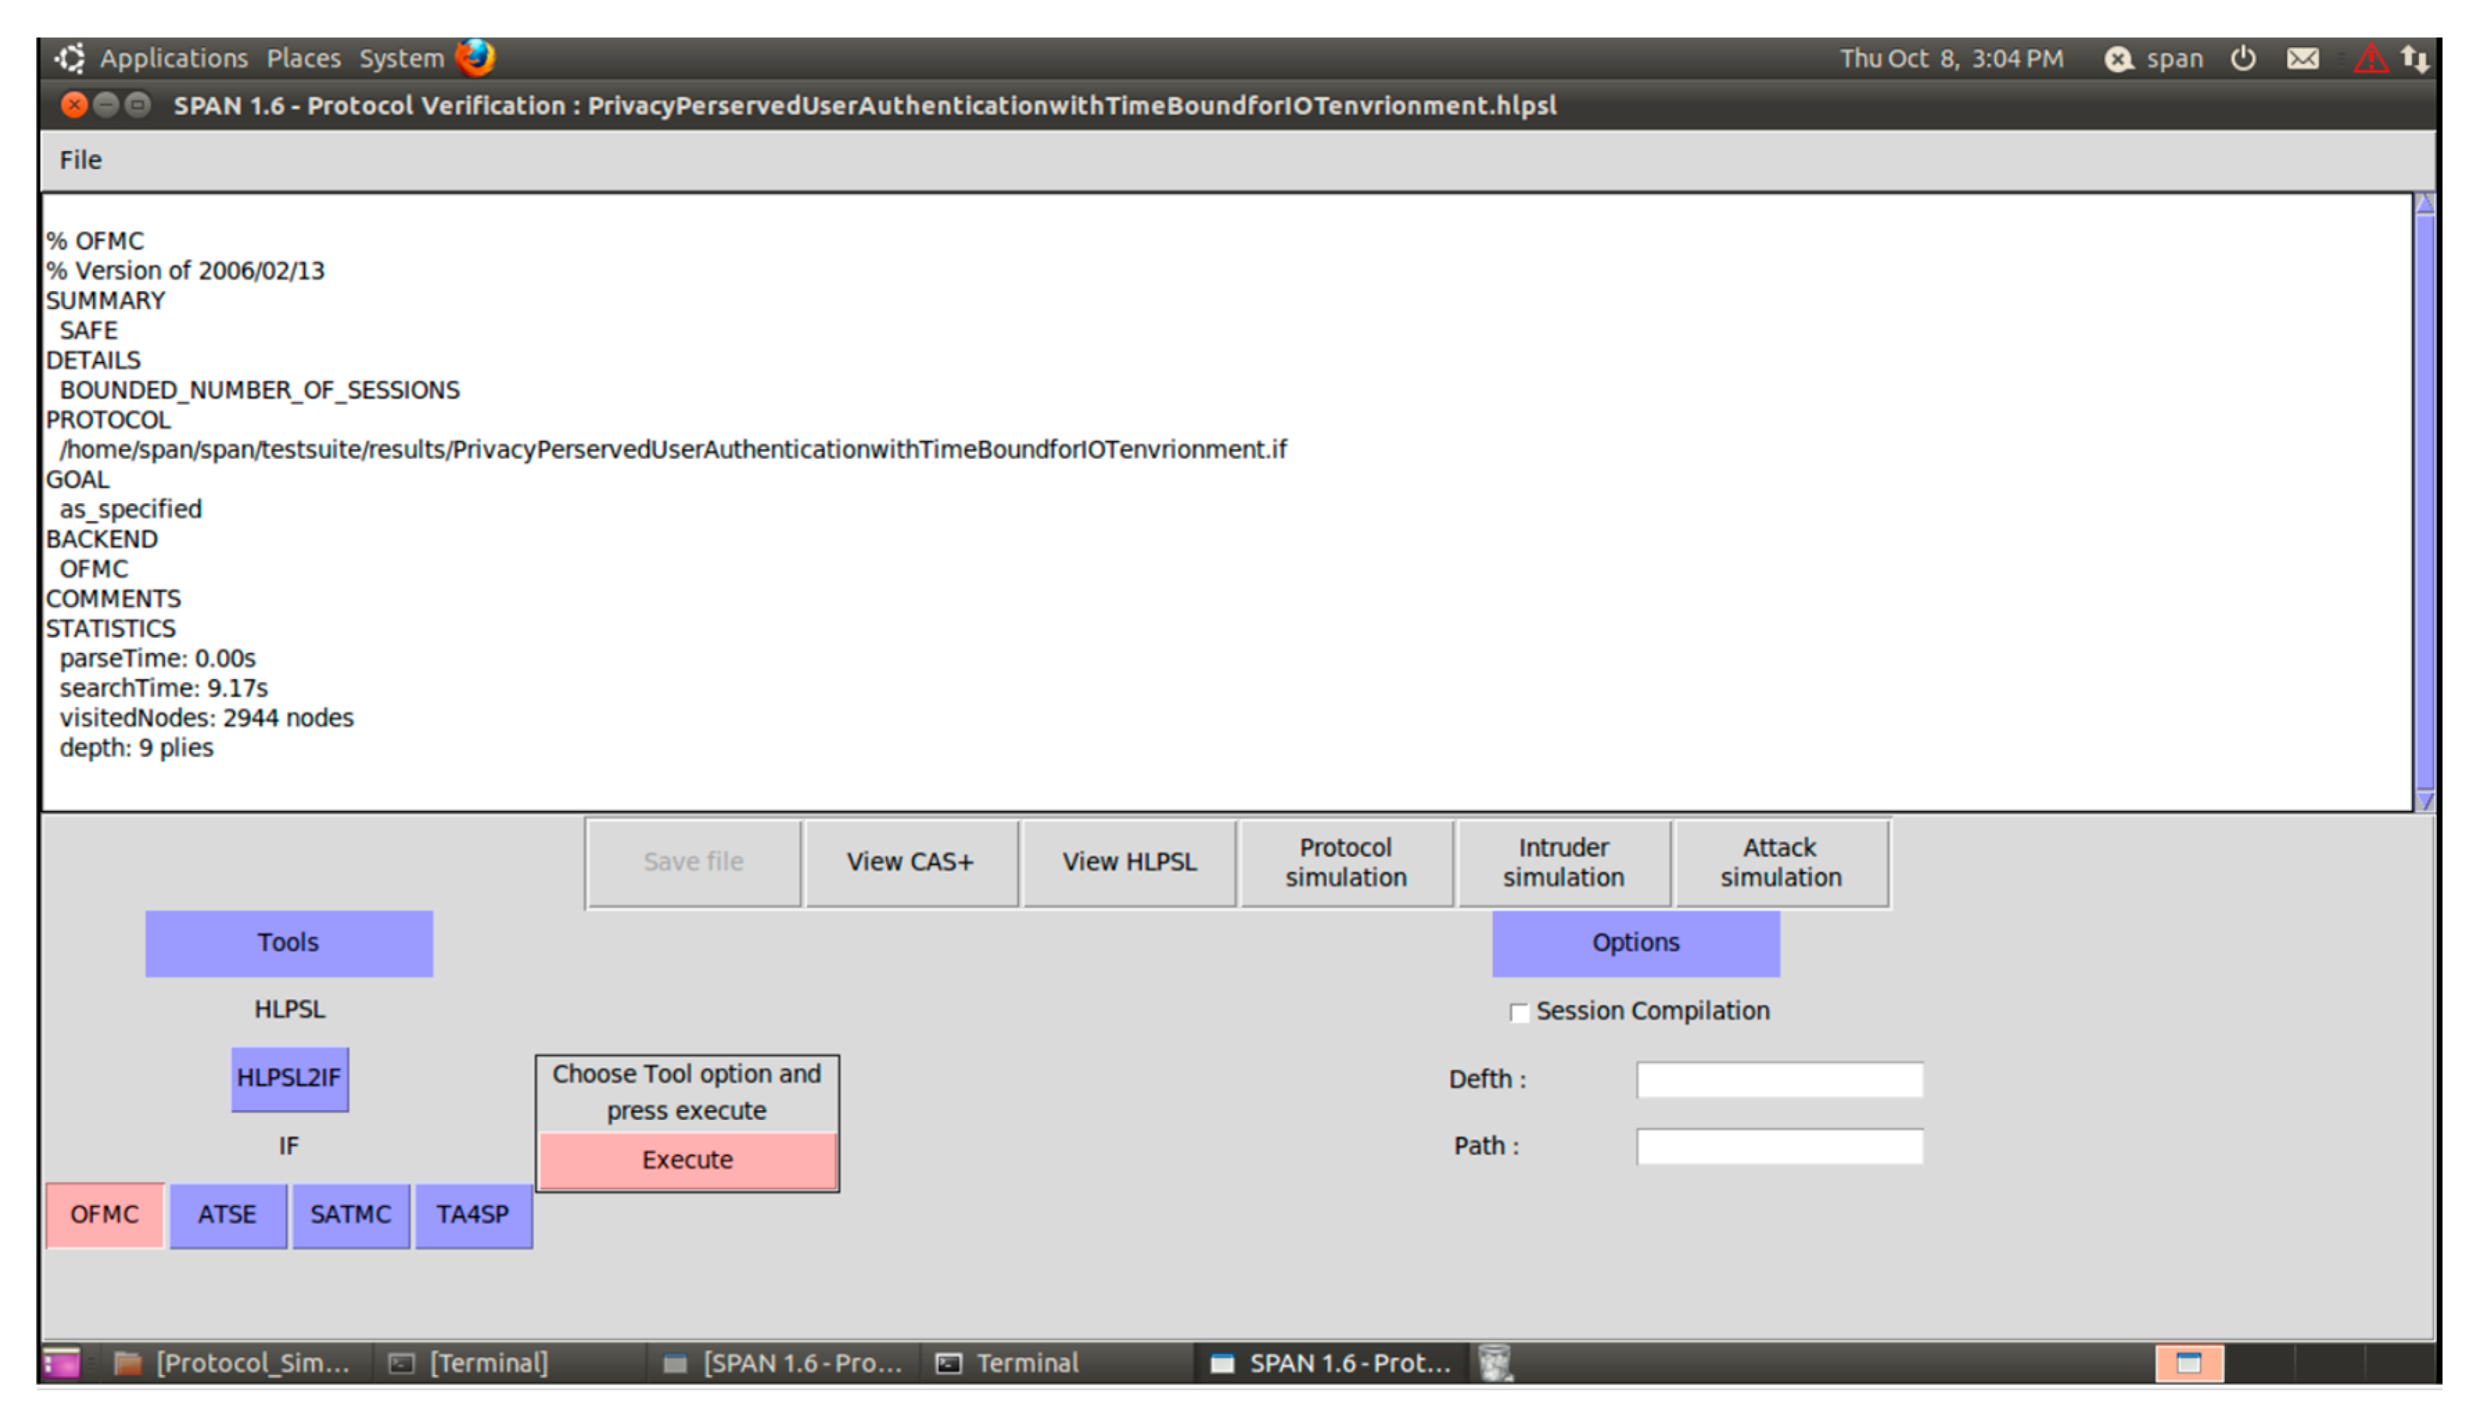Open the Places menu

click(x=303, y=59)
